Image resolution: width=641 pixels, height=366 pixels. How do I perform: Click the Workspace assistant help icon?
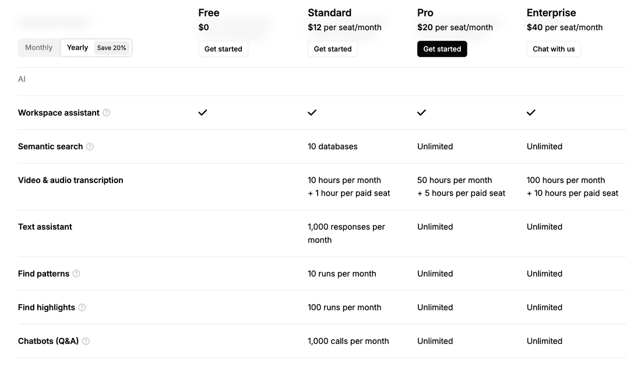pos(107,113)
